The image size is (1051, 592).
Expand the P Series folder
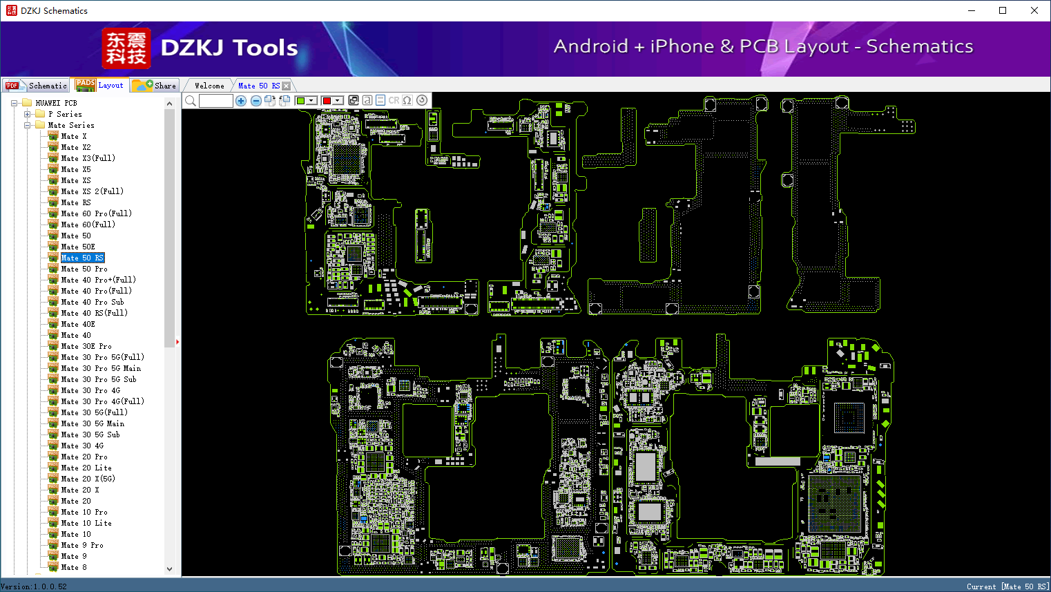pos(27,114)
